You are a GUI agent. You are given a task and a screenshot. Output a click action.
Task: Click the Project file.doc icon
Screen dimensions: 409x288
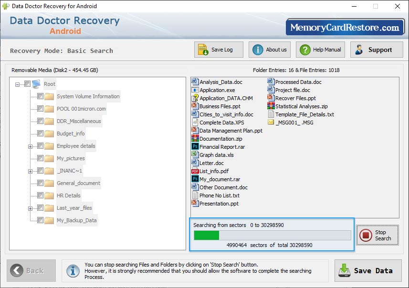click(x=271, y=90)
